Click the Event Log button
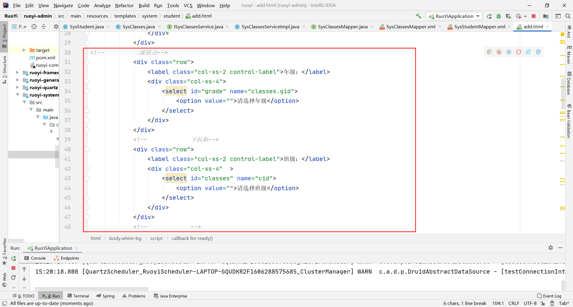The width and height of the screenshot is (573, 307). [x=549, y=296]
